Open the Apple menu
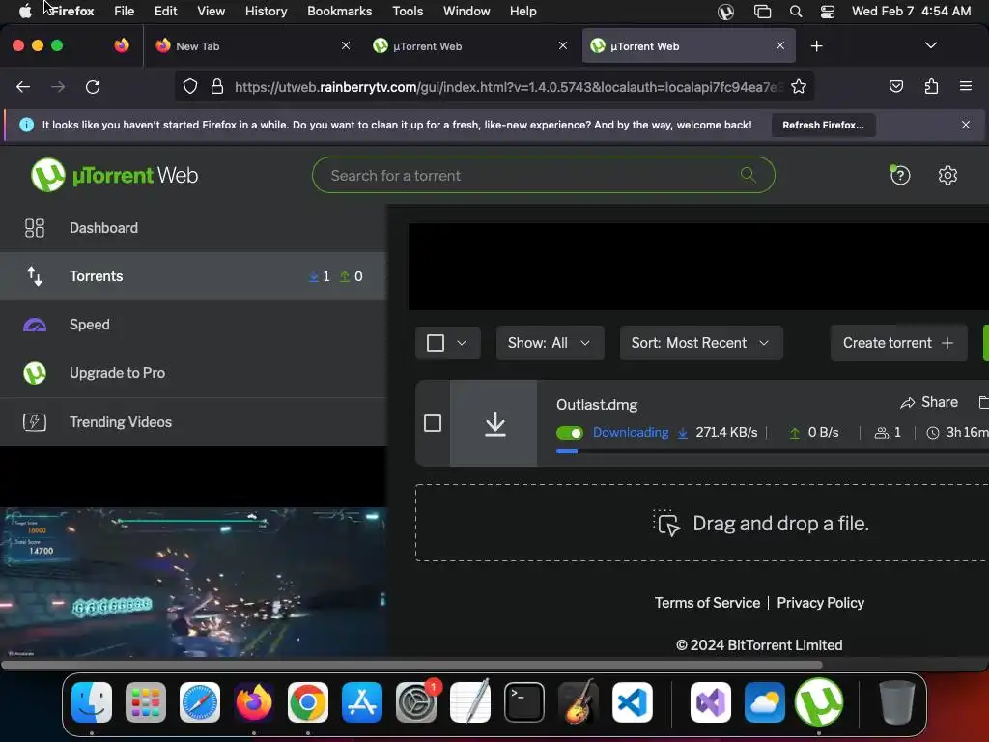 click(25, 12)
